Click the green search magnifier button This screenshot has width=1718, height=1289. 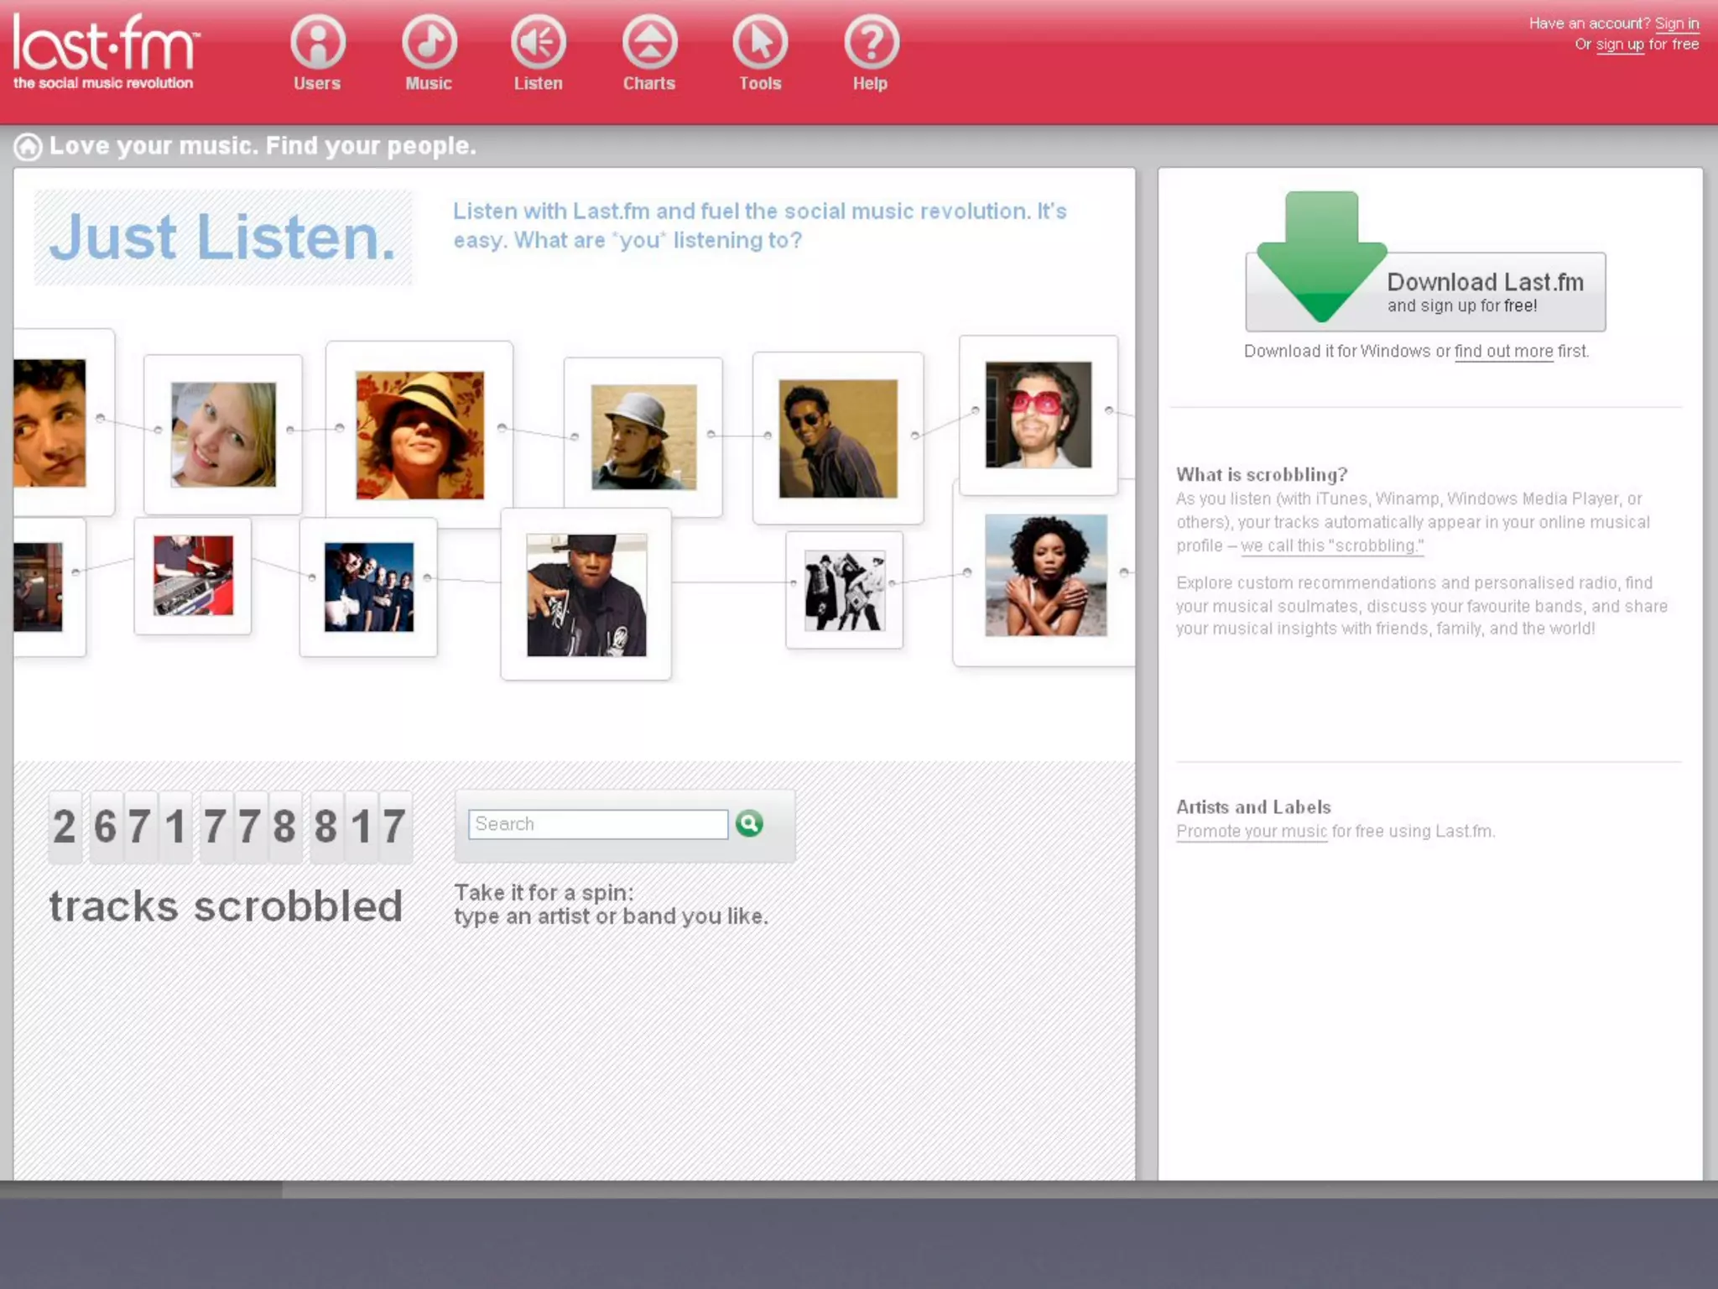pos(749,823)
